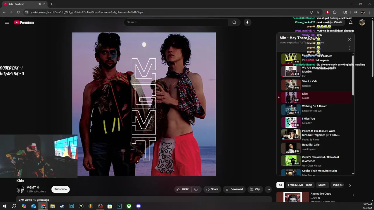374x210 pixels.
Task: Reload the current page
Action: pos(18,12)
